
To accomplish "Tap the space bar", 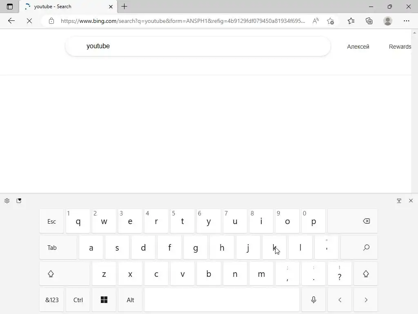I will tap(222, 300).
